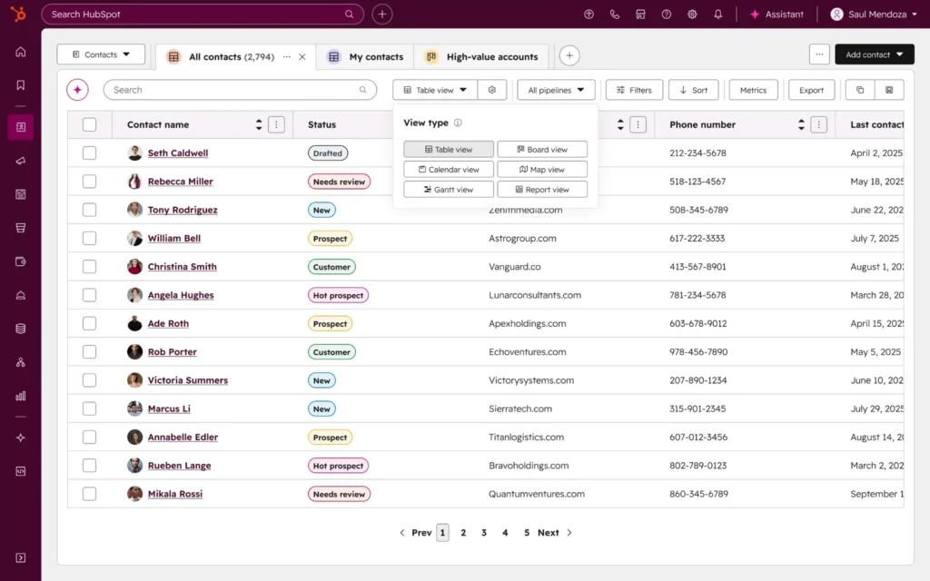This screenshot has width=930, height=581.
Task: Switch to the My contacts tab
Action: (365, 56)
